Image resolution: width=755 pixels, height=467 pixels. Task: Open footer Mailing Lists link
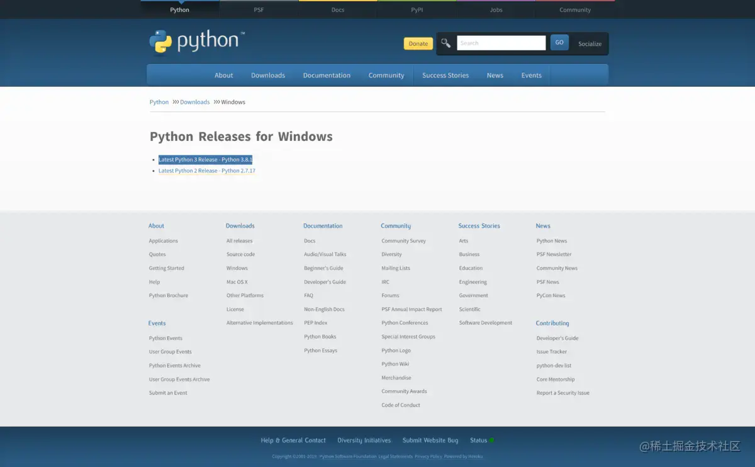point(396,268)
